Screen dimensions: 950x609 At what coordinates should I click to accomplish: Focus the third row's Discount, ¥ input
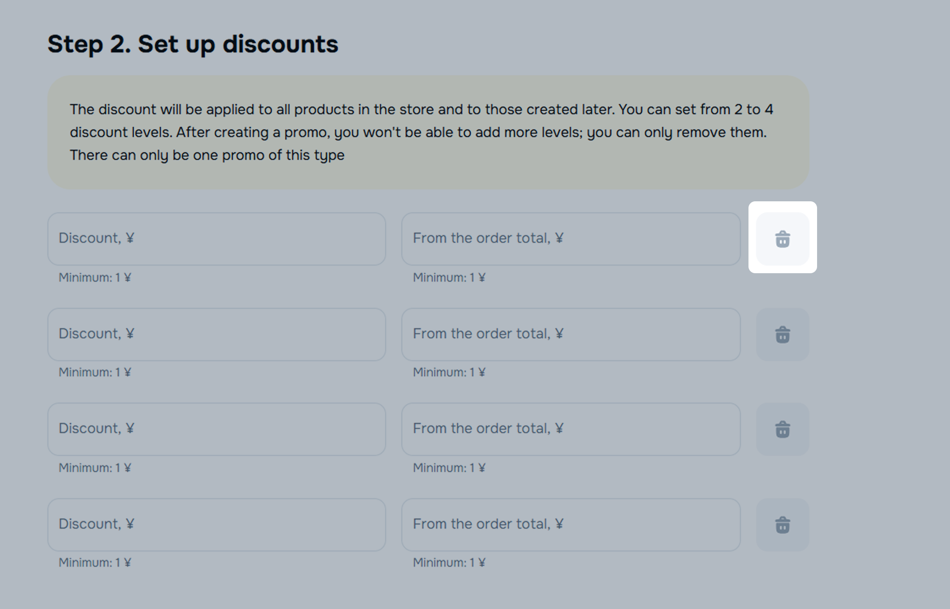[x=216, y=429]
